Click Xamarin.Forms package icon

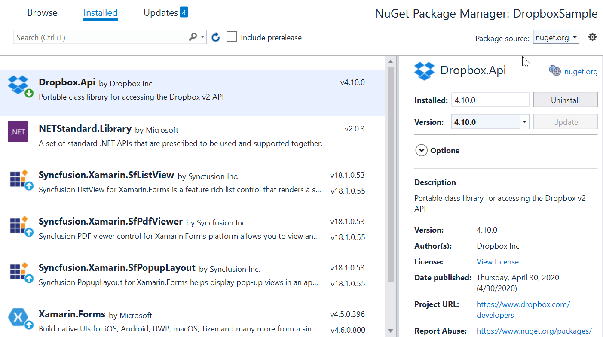click(19, 318)
